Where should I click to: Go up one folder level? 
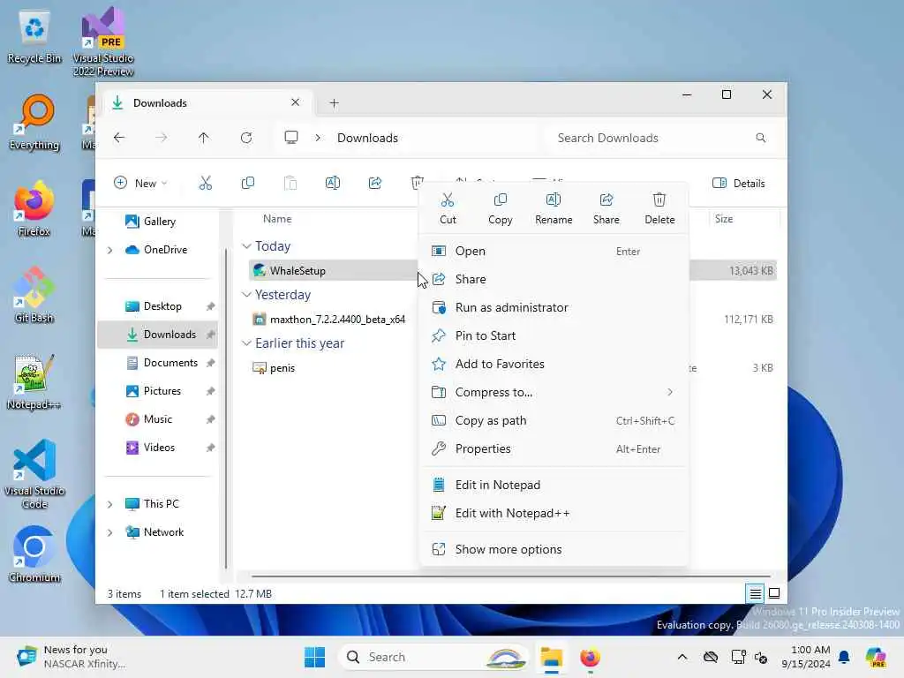[204, 138]
